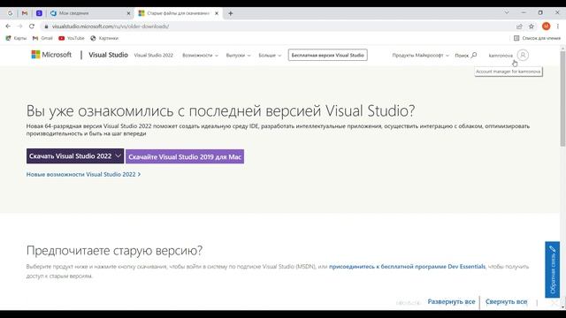Open Chrome three-dot menu

[558, 26]
